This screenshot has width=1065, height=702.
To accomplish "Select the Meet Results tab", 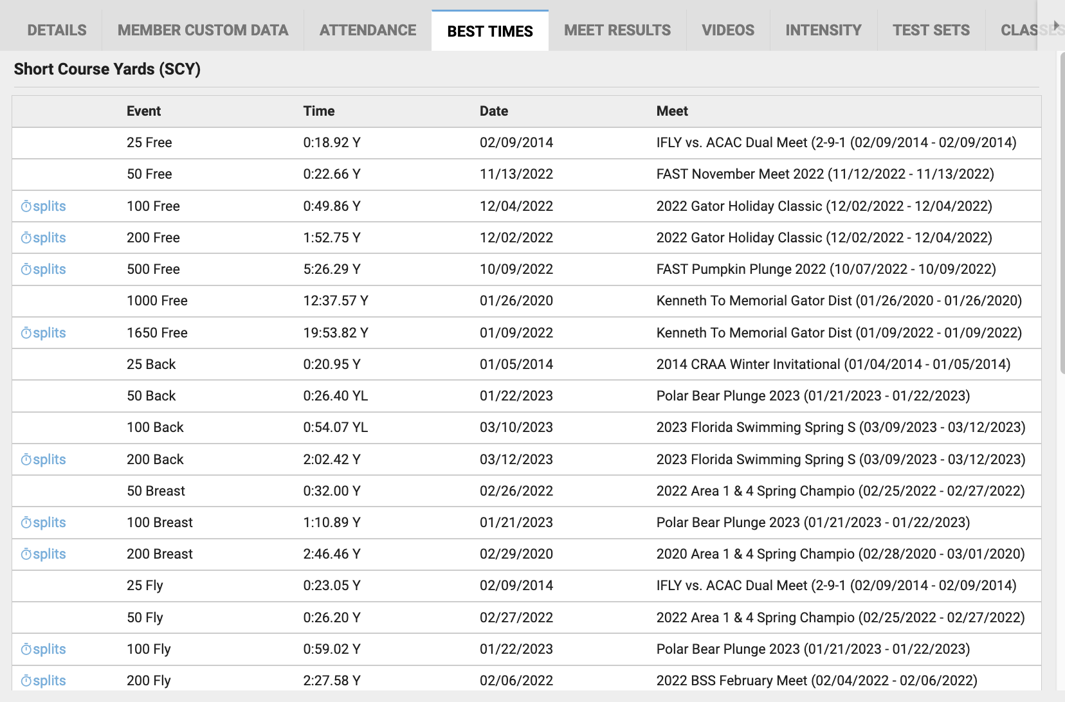I will coord(617,30).
